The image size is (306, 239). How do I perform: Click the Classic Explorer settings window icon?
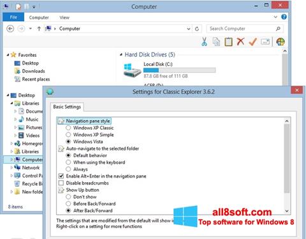[50, 92]
